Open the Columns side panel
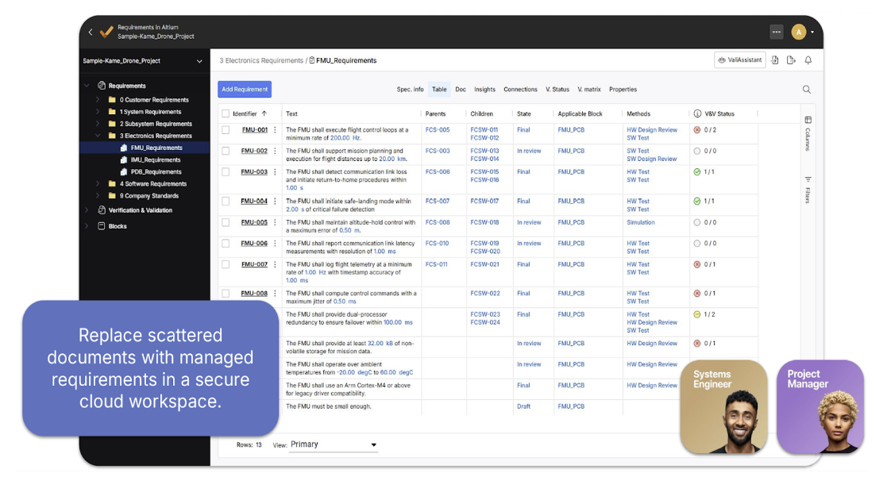This screenshot has width=891, height=496. (808, 133)
